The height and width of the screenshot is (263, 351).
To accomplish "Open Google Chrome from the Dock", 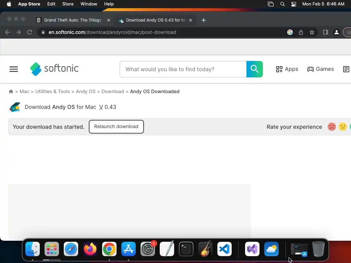I will tap(109, 249).
